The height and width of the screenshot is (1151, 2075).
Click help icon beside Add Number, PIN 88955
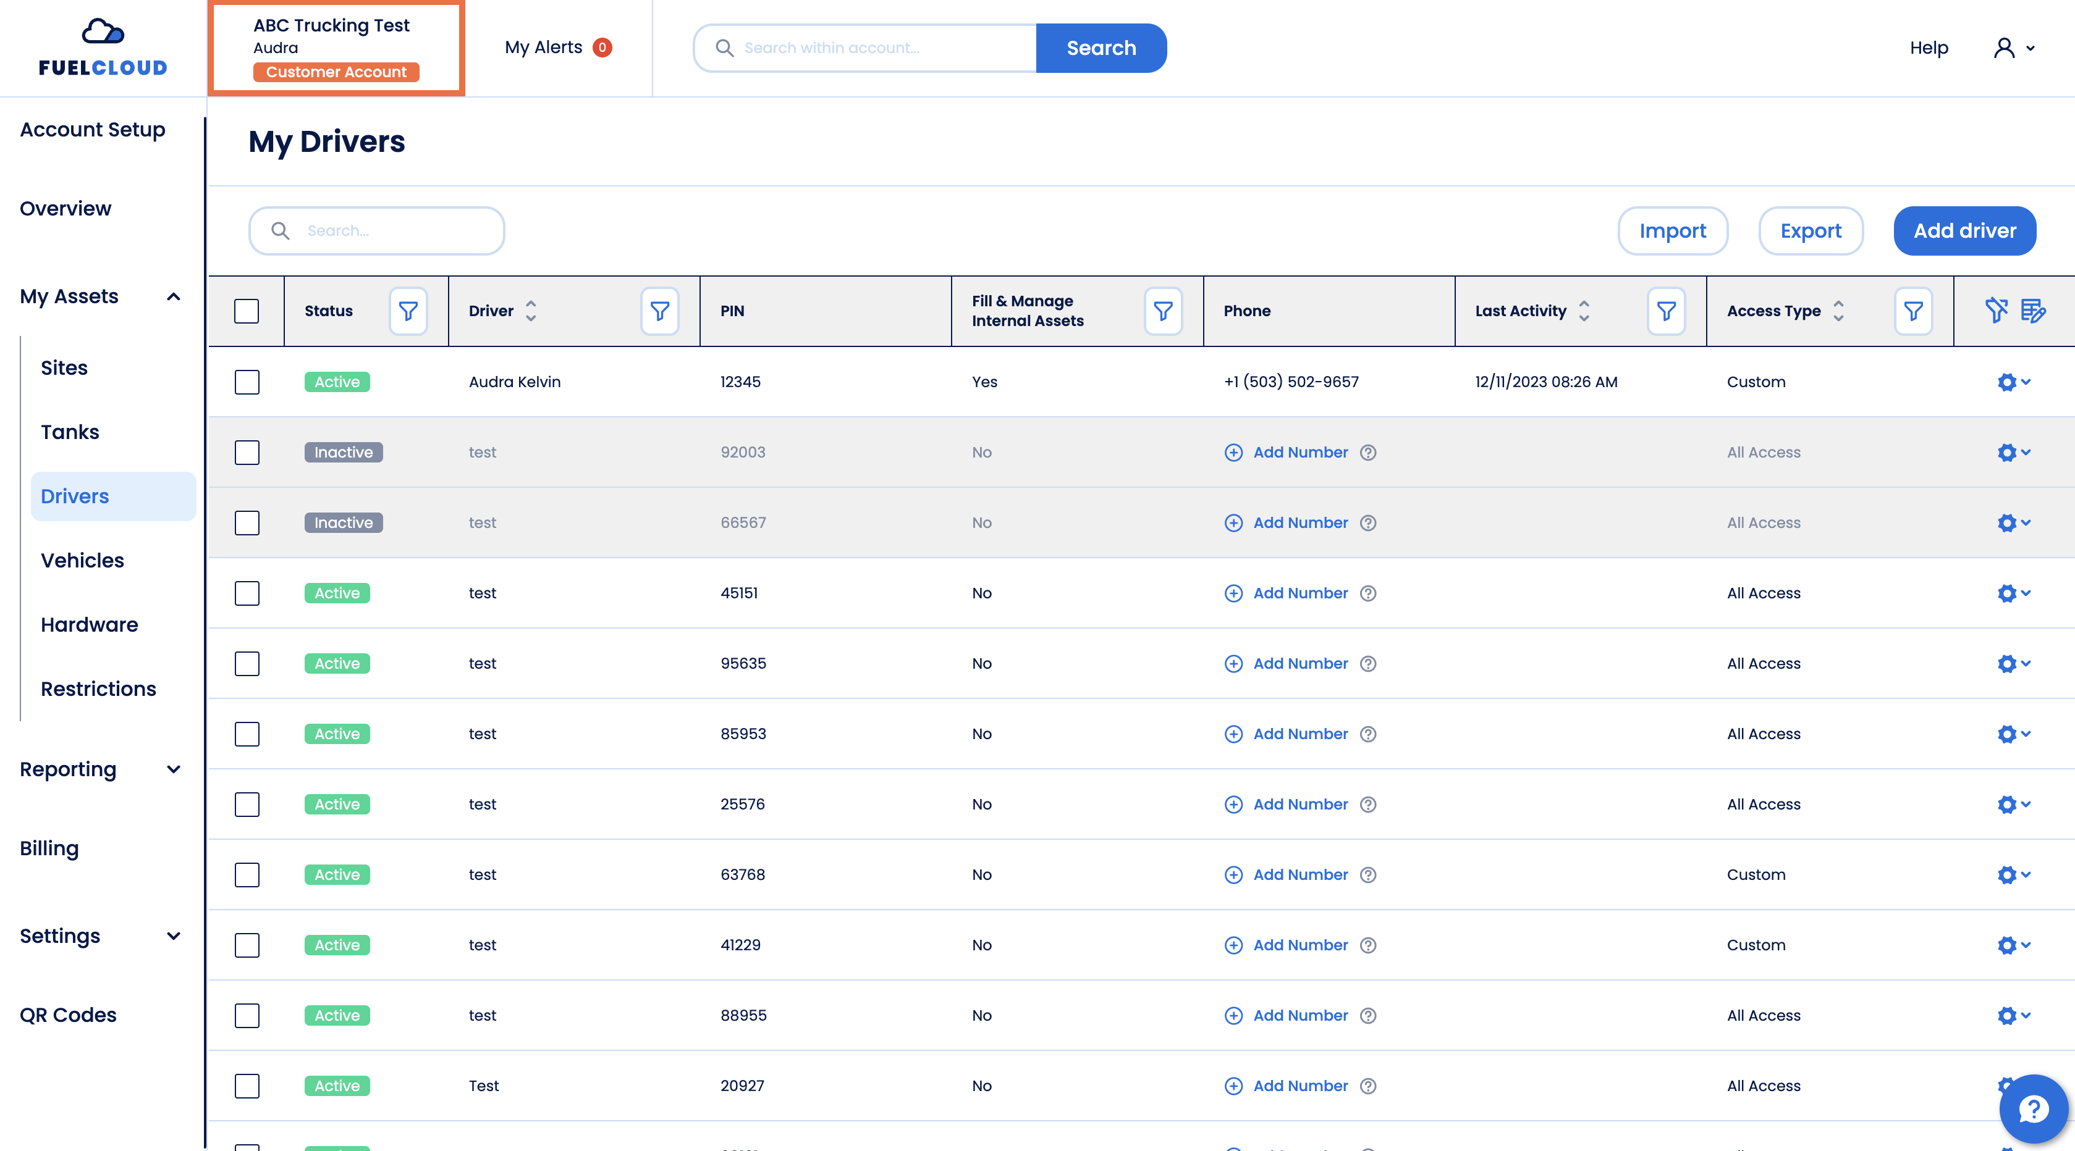1367,1016
